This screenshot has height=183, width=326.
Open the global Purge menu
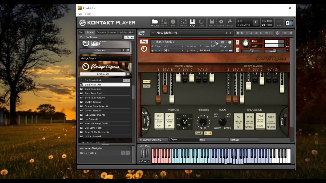pos(230,23)
